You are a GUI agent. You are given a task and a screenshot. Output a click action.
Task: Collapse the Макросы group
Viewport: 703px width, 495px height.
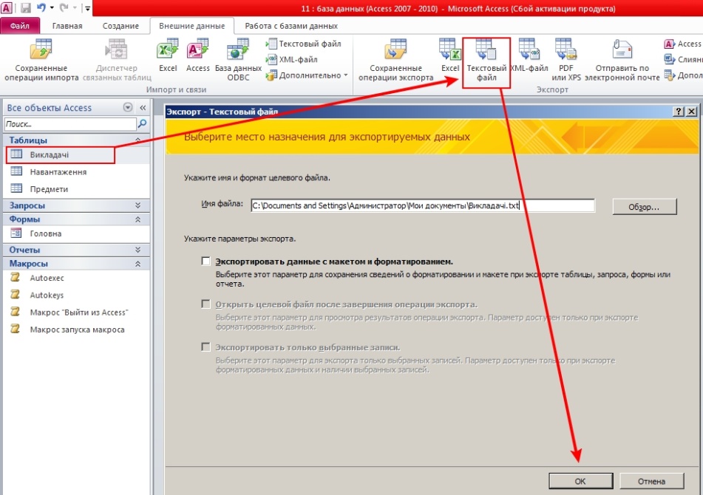(137, 264)
